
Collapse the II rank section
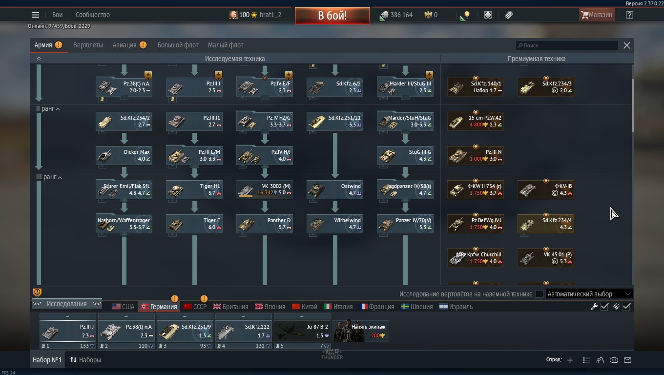click(x=48, y=109)
